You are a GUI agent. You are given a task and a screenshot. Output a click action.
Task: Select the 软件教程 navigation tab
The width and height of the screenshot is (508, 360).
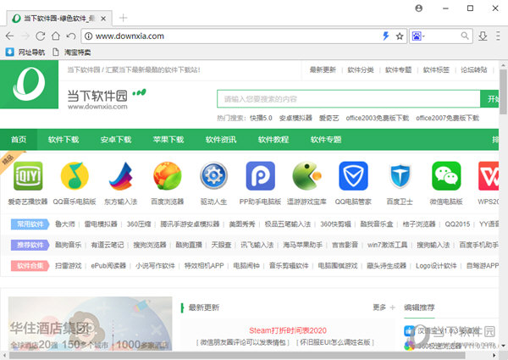pyautogui.click(x=273, y=139)
